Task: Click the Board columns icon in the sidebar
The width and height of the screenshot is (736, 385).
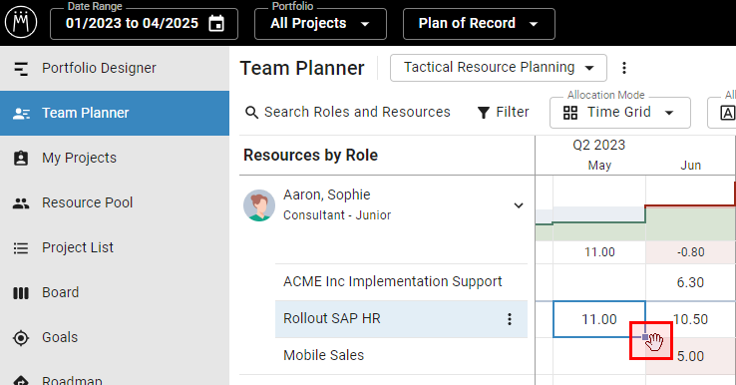Action: point(21,293)
